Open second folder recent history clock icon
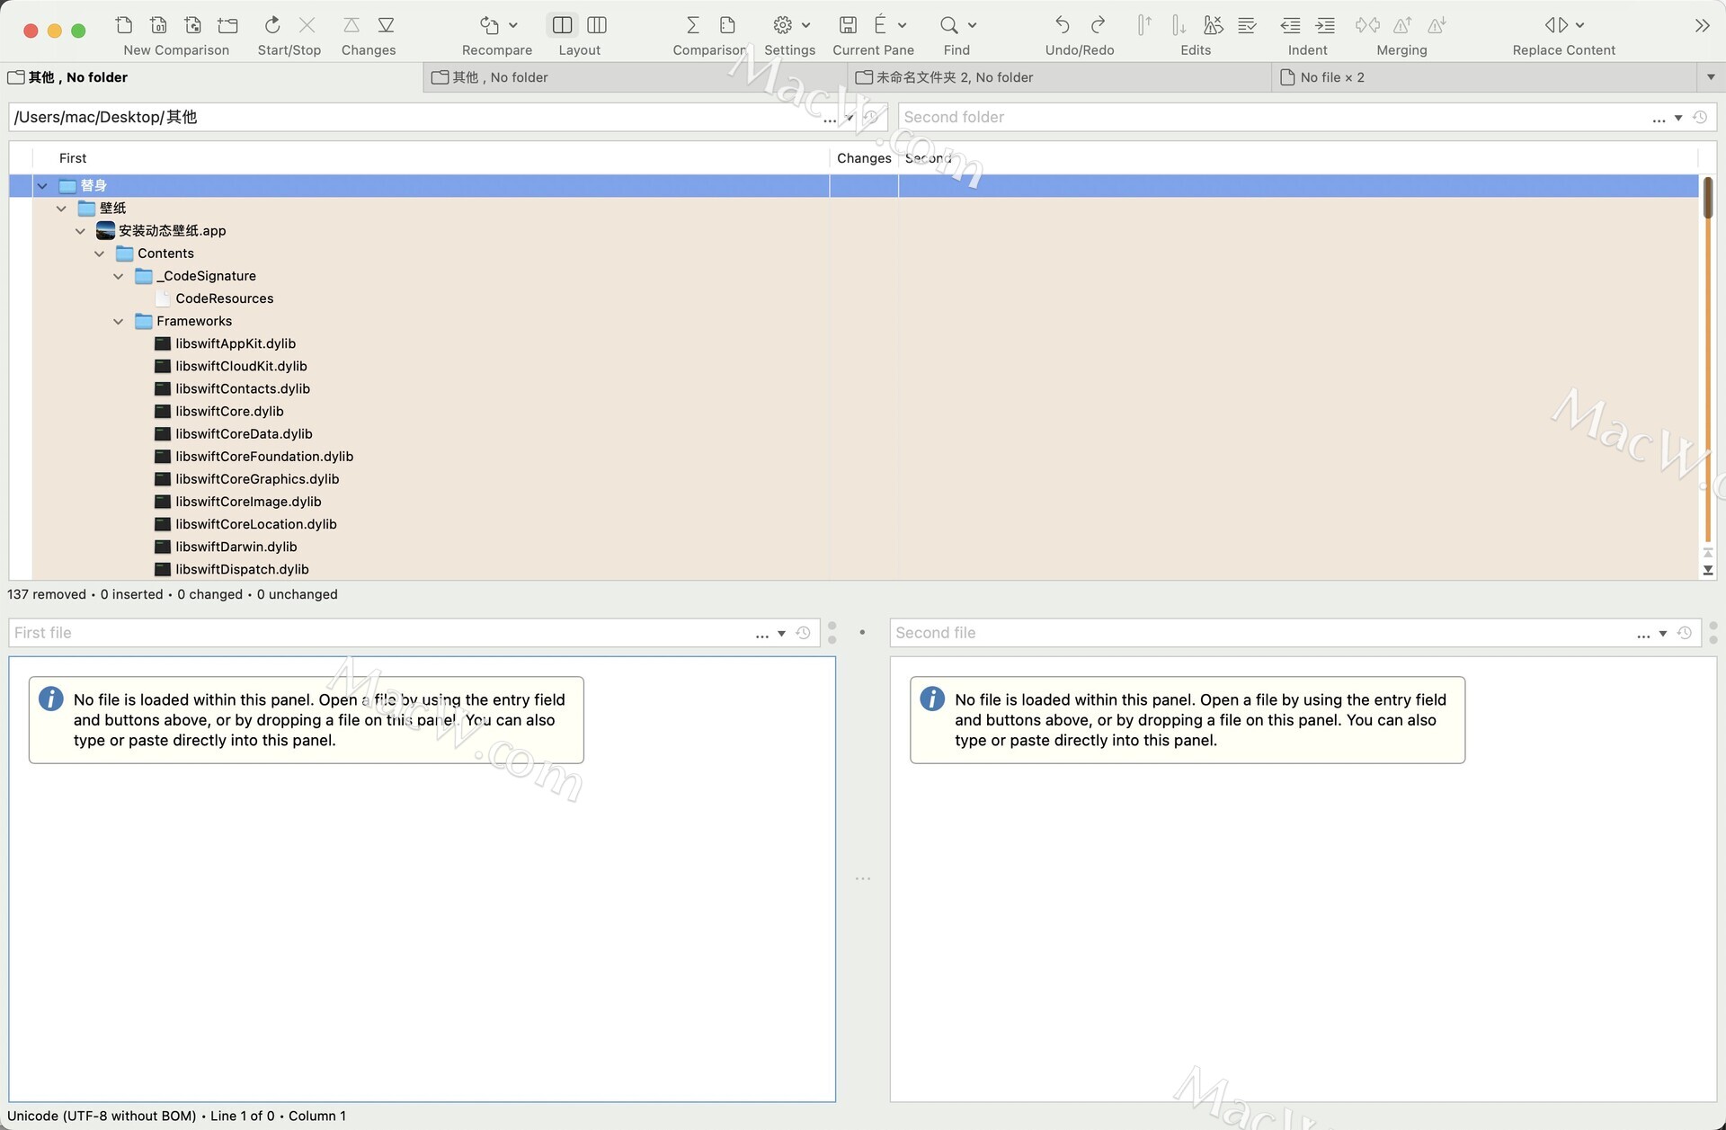 coord(1700,117)
